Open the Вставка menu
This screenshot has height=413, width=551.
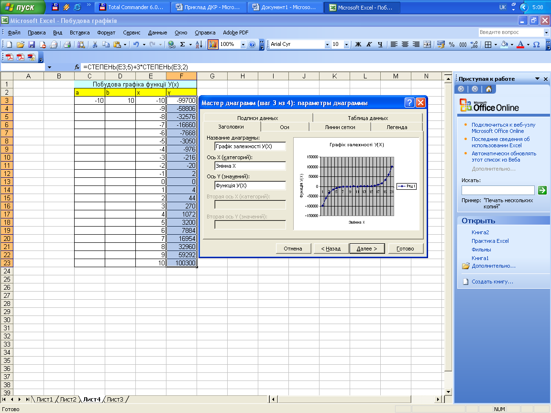pos(79,33)
